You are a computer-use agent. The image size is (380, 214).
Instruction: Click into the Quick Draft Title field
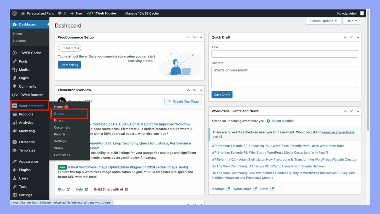tap(284, 54)
